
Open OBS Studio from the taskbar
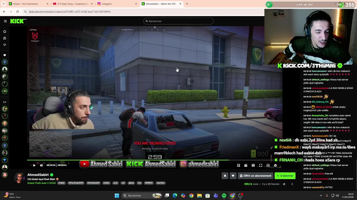click(240, 196)
